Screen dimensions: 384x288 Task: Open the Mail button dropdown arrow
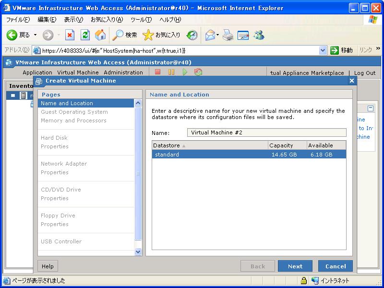217,35
